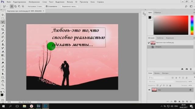Click the Фон layer thumbnail
Image resolution: width=195 pixels, height=109 pixels.
(154, 90)
